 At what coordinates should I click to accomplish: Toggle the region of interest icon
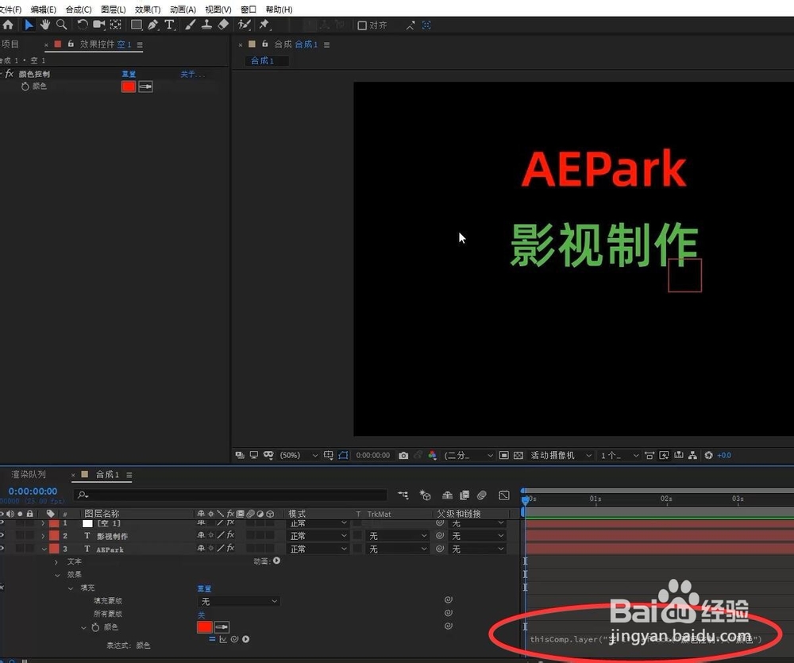(x=504, y=455)
